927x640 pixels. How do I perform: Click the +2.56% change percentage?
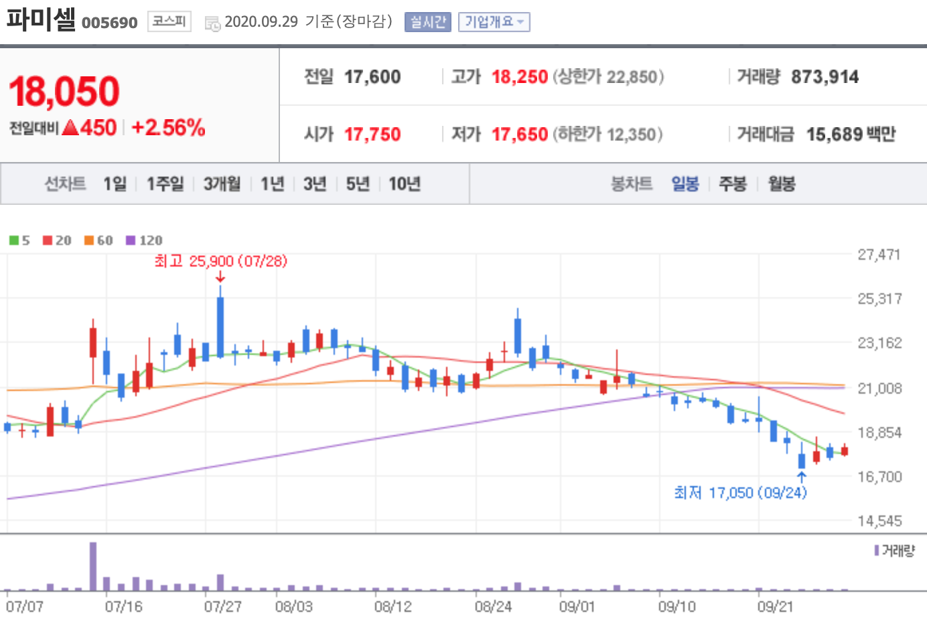pyautogui.click(x=168, y=127)
